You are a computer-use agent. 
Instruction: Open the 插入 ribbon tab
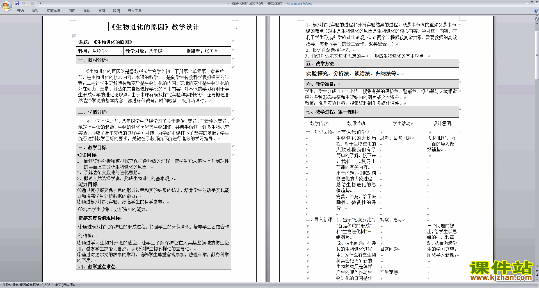pyautogui.click(x=35, y=11)
